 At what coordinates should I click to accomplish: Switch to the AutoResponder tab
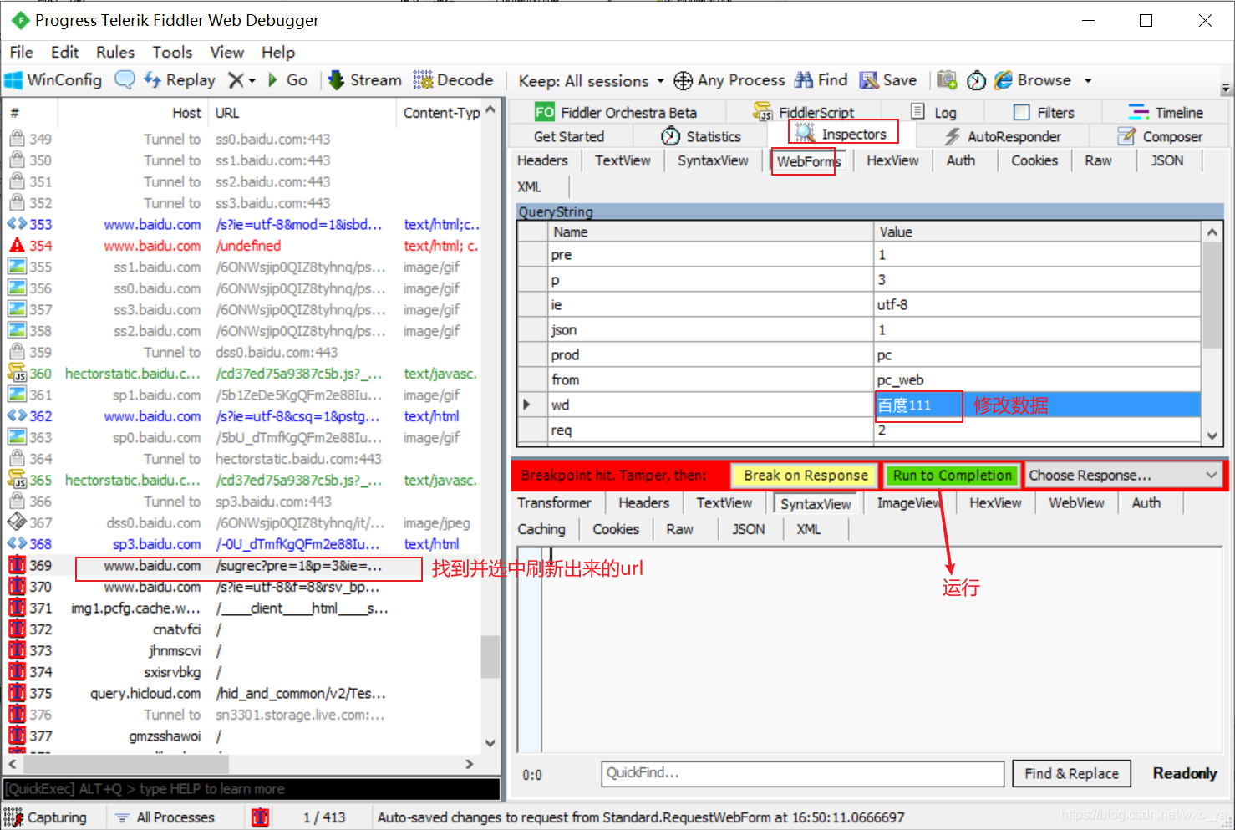[x=1002, y=136]
